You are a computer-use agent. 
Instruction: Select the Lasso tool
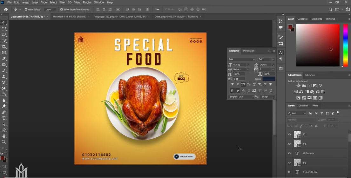[4, 35]
